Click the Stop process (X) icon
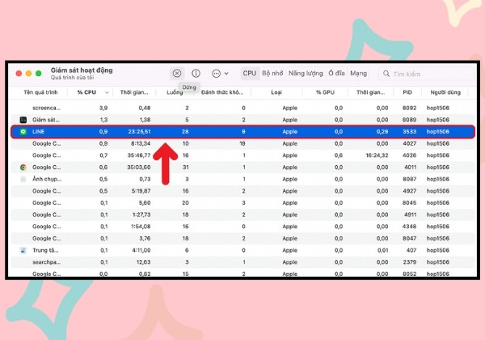This screenshot has width=485, height=340. (x=177, y=74)
